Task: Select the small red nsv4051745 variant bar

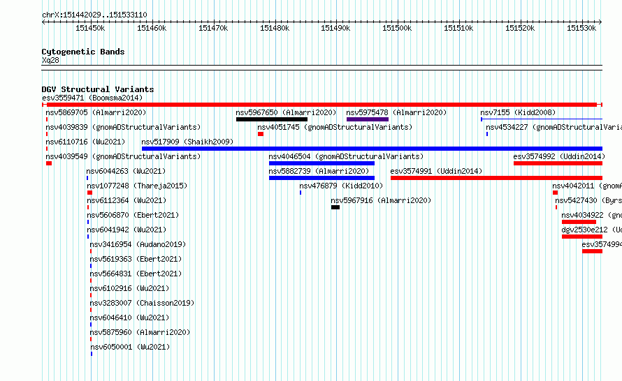Action: click(x=261, y=134)
